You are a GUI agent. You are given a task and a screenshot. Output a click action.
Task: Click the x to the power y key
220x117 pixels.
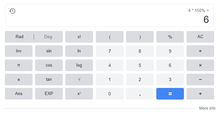79,94
